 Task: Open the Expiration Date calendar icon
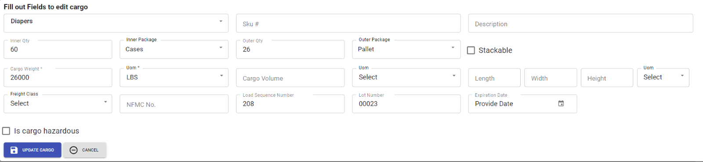point(561,104)
